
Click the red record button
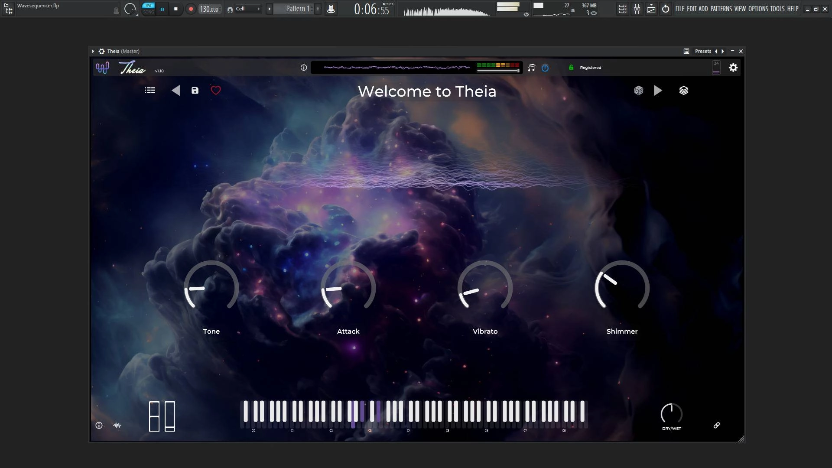pos(191,9)
